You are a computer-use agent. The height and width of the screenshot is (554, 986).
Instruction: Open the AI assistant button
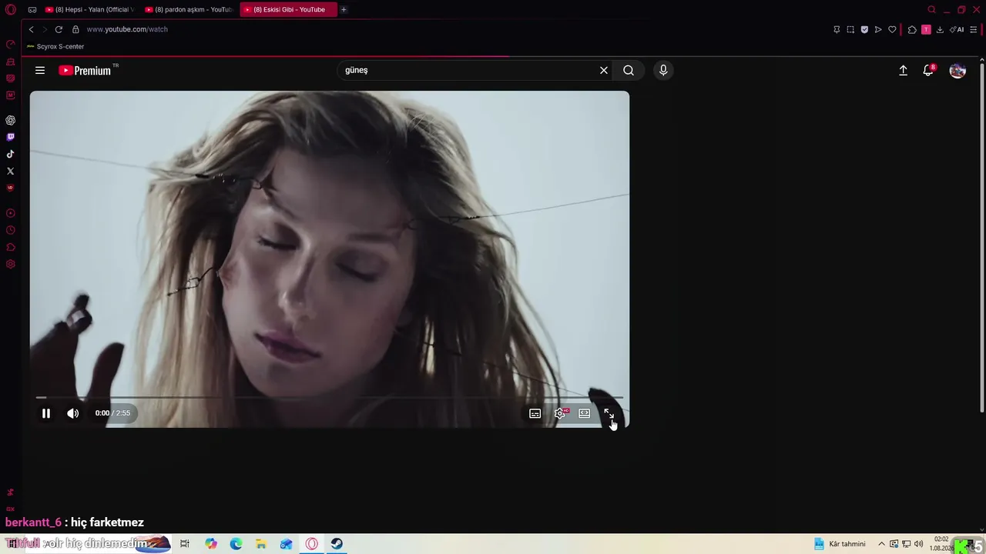[957, 29]
